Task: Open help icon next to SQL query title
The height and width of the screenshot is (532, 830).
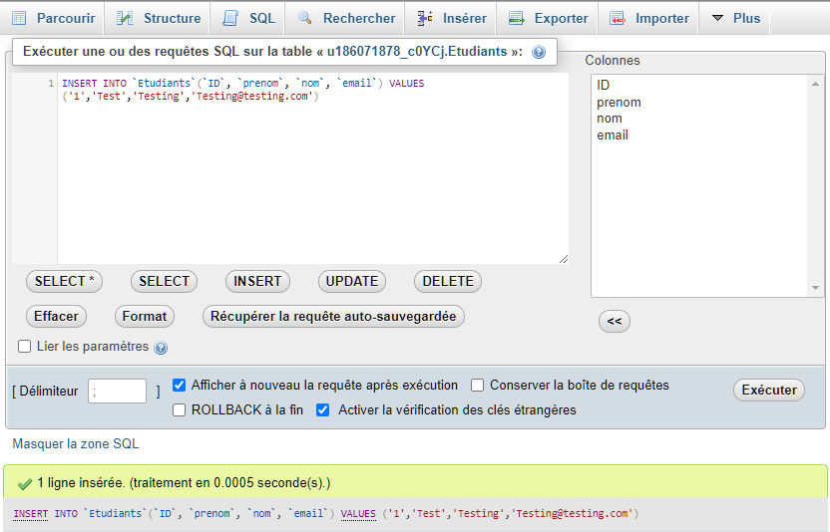Action: pyautogui.click(x=539, y=52)
